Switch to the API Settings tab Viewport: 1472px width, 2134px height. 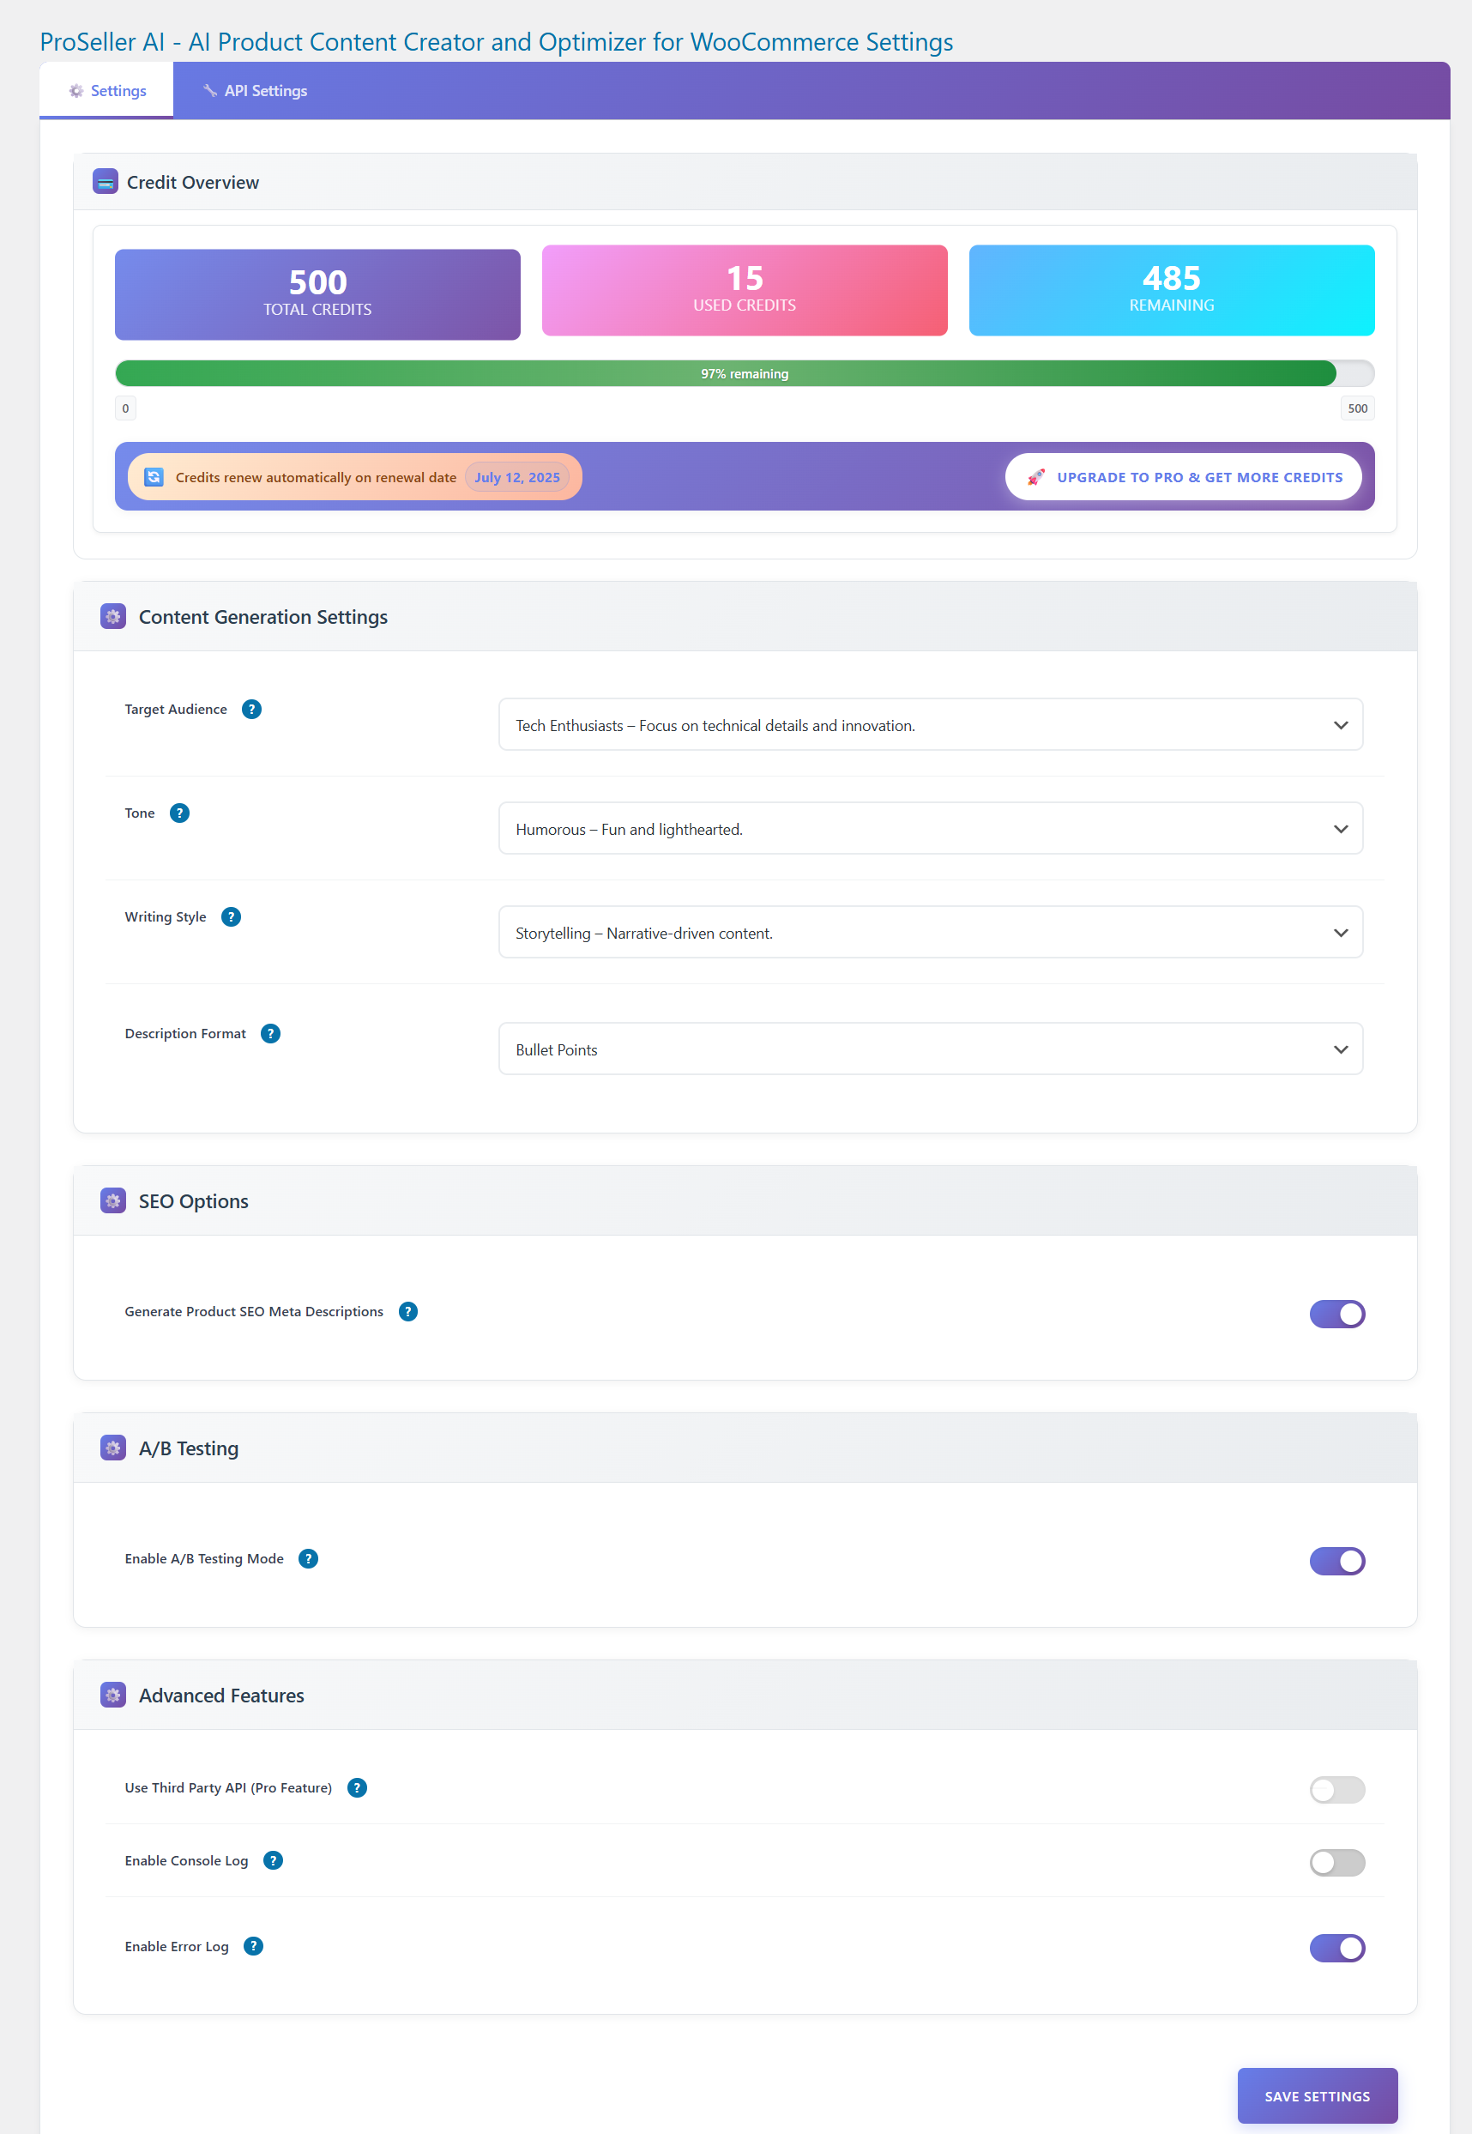pos(255,90)
